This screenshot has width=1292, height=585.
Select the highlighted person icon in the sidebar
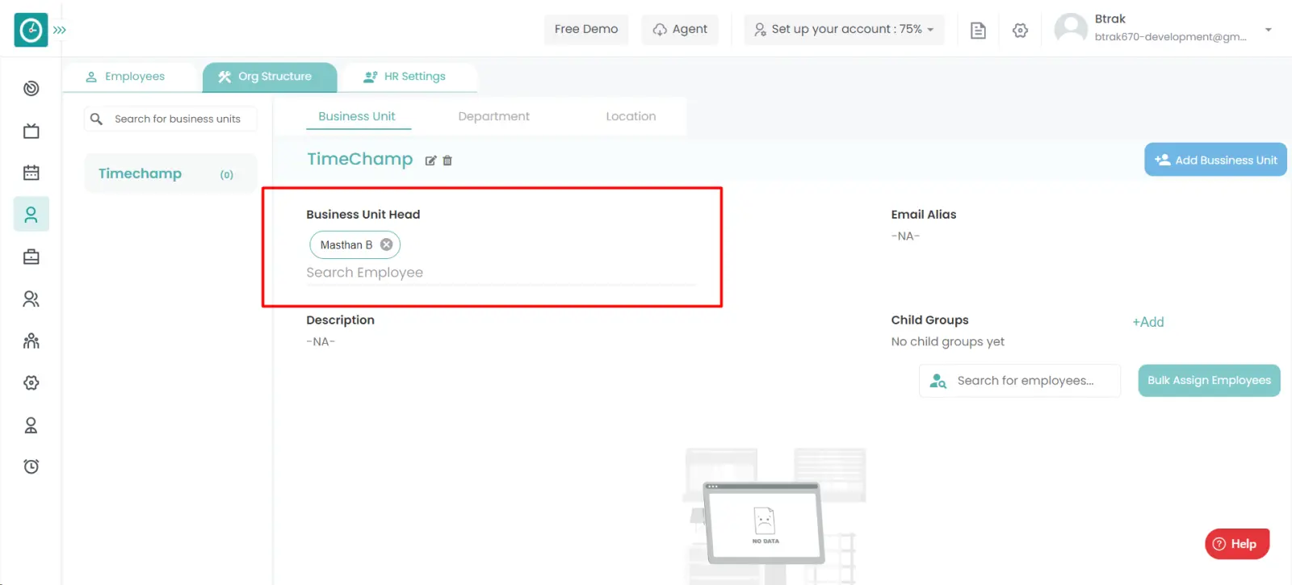[x=31, y=214]
